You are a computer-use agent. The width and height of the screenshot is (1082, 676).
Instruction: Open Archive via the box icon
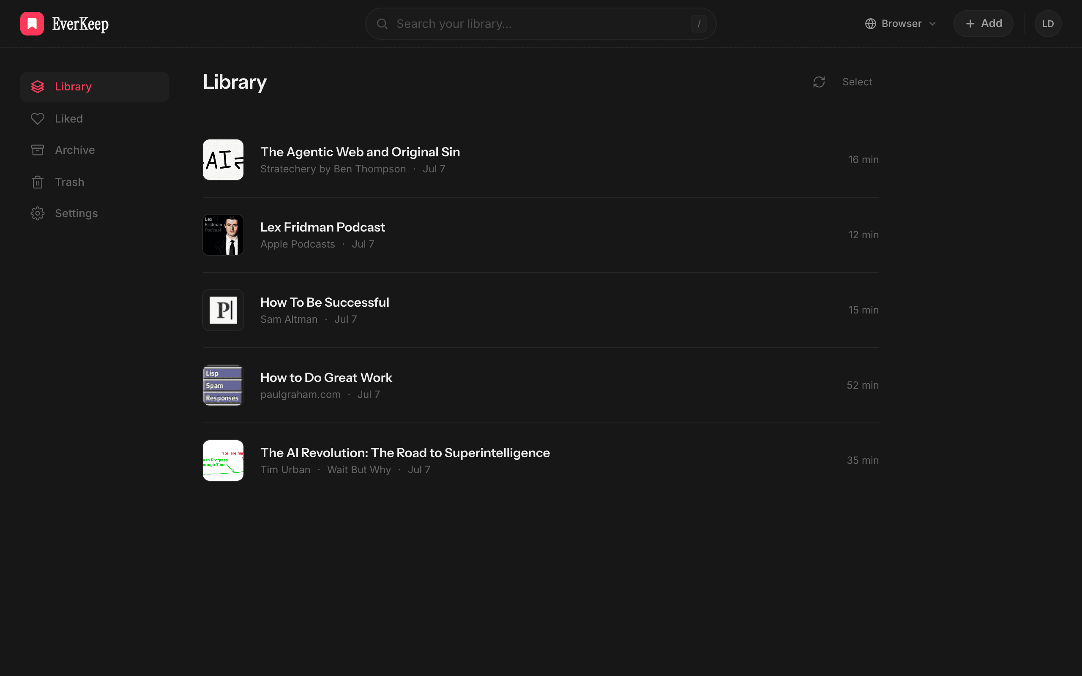point(38,150)
